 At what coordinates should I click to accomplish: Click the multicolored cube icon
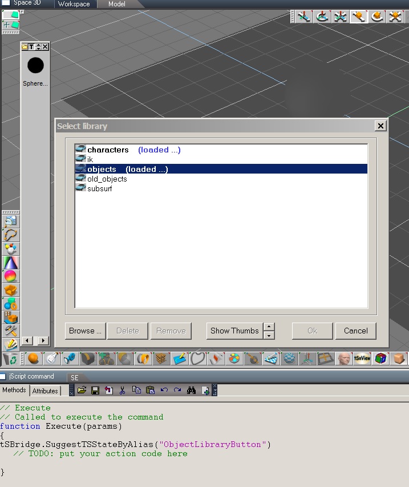pos(380,359)
